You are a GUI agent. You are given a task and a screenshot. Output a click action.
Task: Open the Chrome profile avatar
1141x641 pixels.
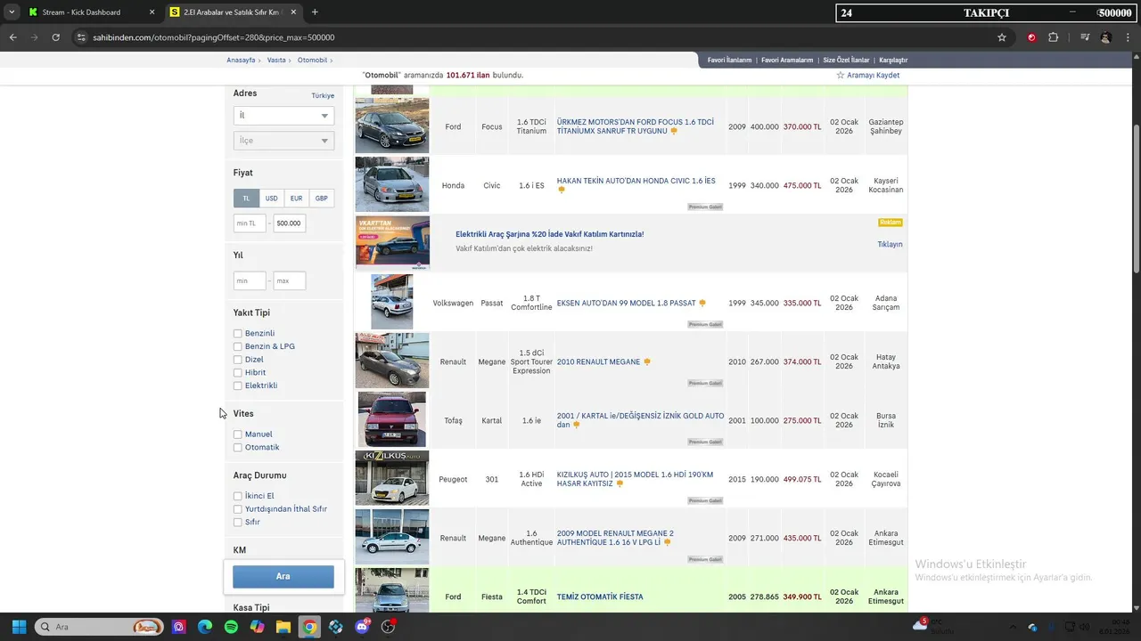tap(1106, 37)
